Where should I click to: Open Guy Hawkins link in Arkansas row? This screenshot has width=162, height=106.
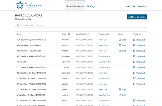104,56
